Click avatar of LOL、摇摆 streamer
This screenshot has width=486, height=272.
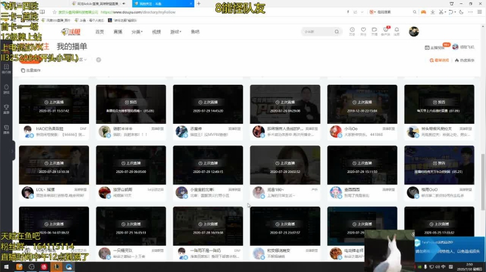click(x=28, y=193)
